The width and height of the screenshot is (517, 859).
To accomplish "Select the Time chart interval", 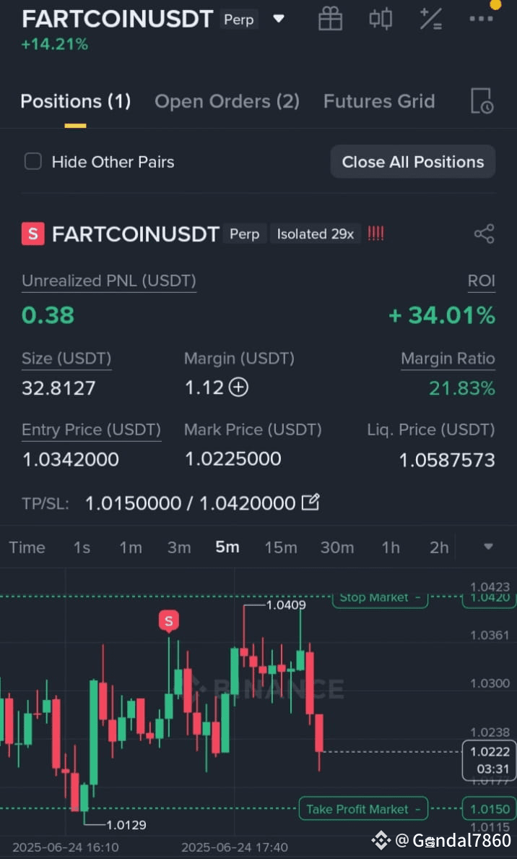I will pyautogui.click(x=27, y=547).
